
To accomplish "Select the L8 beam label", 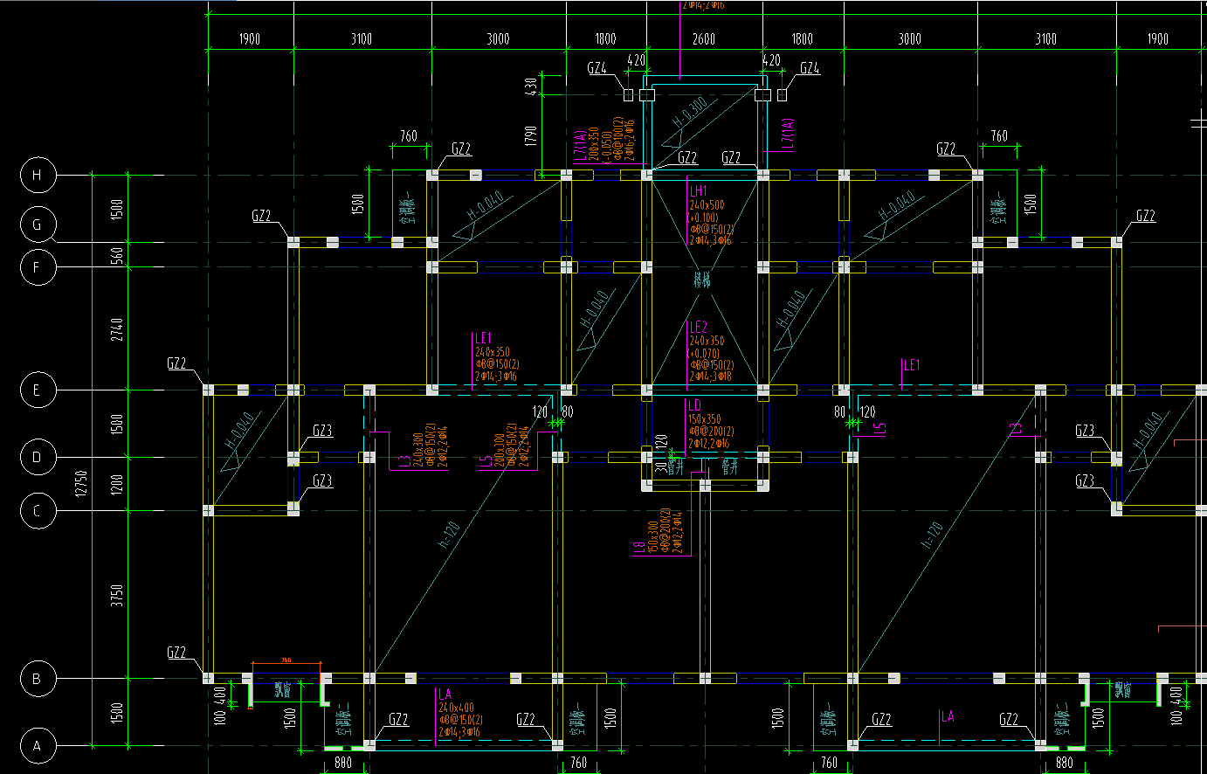I will (x=638, y=548).
